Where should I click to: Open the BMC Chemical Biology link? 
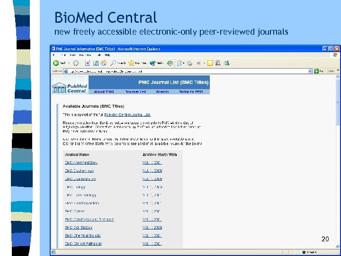pos(83,236)
